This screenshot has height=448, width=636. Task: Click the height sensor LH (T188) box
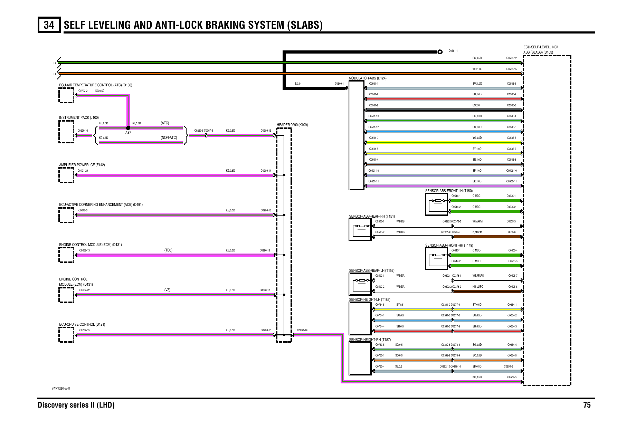click(x=360, y=318)
